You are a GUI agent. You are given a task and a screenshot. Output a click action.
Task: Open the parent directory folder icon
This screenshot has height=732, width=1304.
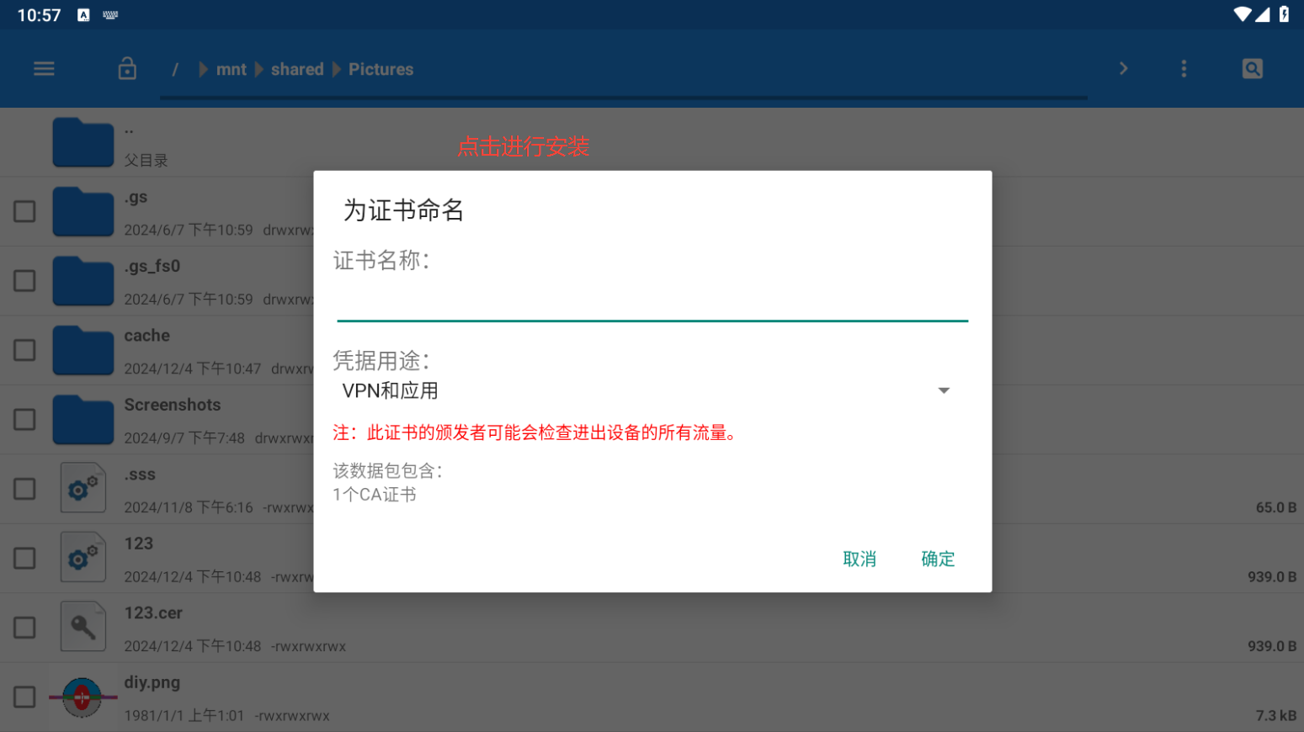(x=82, y=142)
